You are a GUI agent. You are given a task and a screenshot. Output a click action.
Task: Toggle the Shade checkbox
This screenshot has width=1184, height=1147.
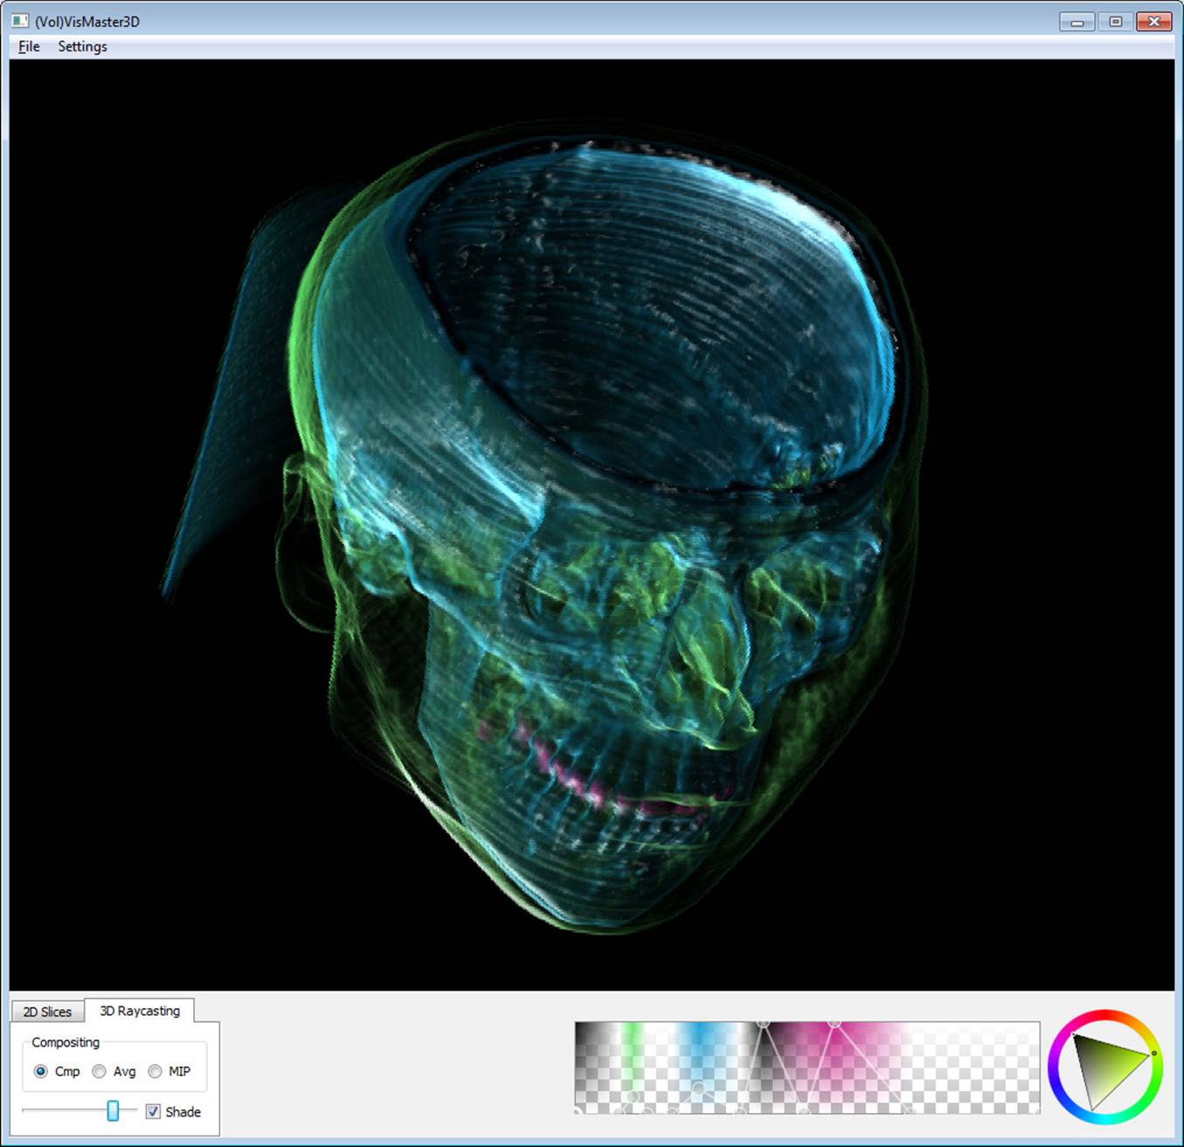153,1111
